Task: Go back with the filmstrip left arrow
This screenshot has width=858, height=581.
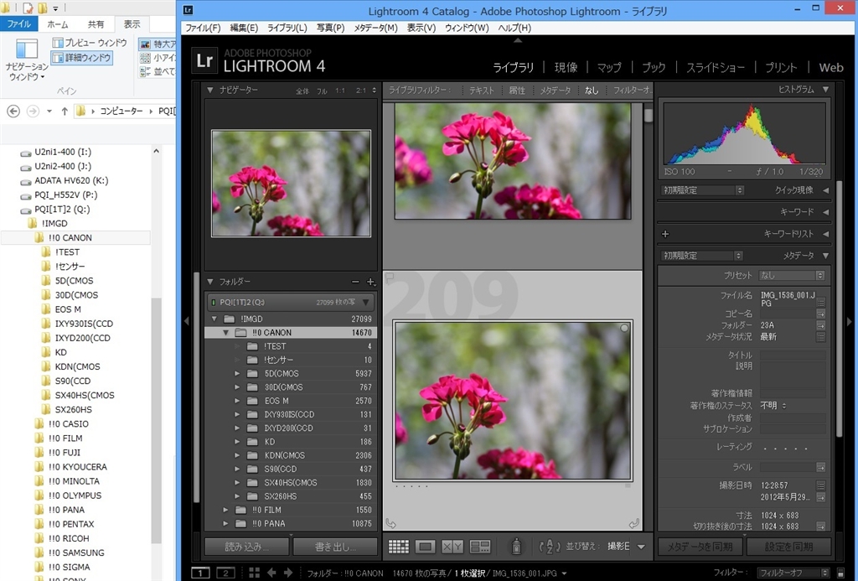Action: point(271,573)
